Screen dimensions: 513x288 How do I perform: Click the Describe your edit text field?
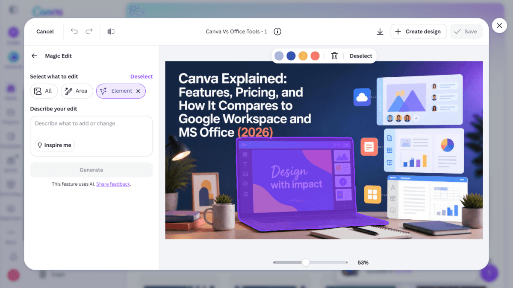coord(91,136)
